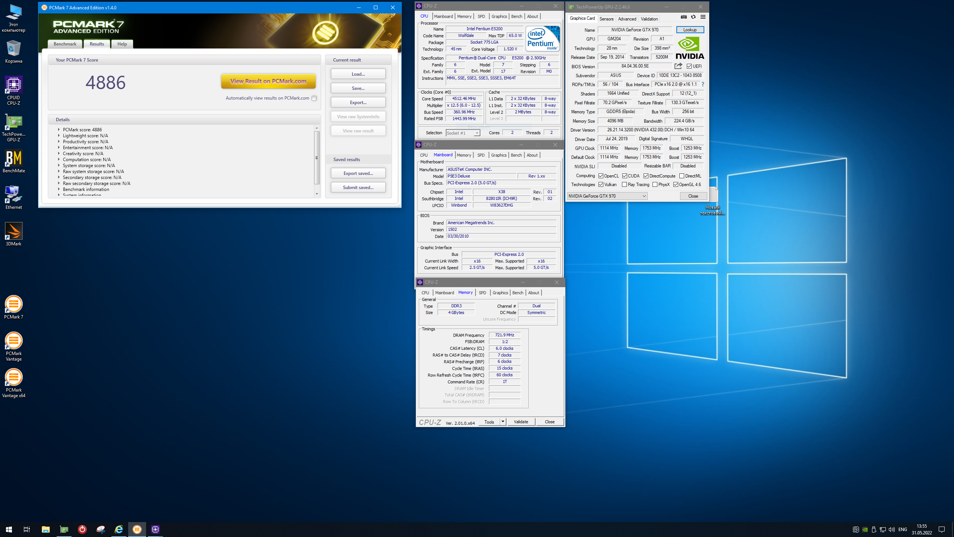Open the Recycle Bin (Корзина) icon
Screen dimensions: 954x537
coord(13,51)
